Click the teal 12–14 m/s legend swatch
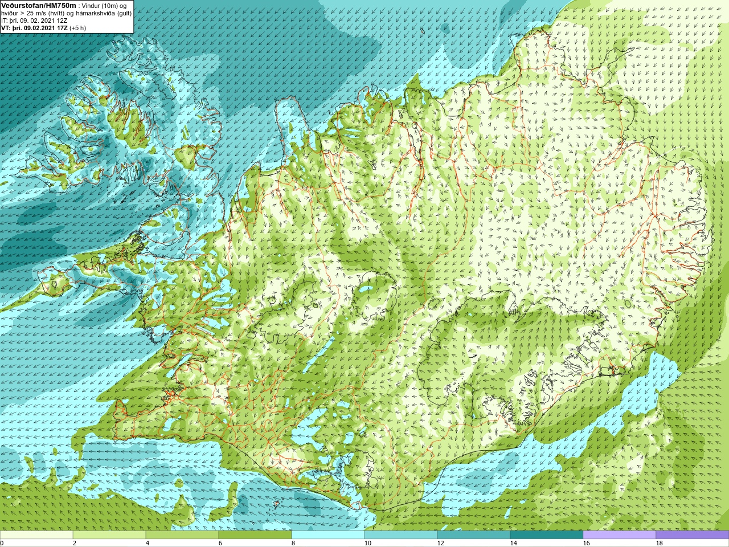Image resolution: width=729 pixels, height=547 pixels. tap(474, 535)
